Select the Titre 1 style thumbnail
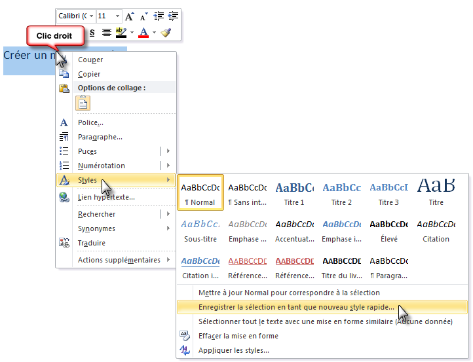The width and height of the screenshot is (473, 362). (294, 192)
